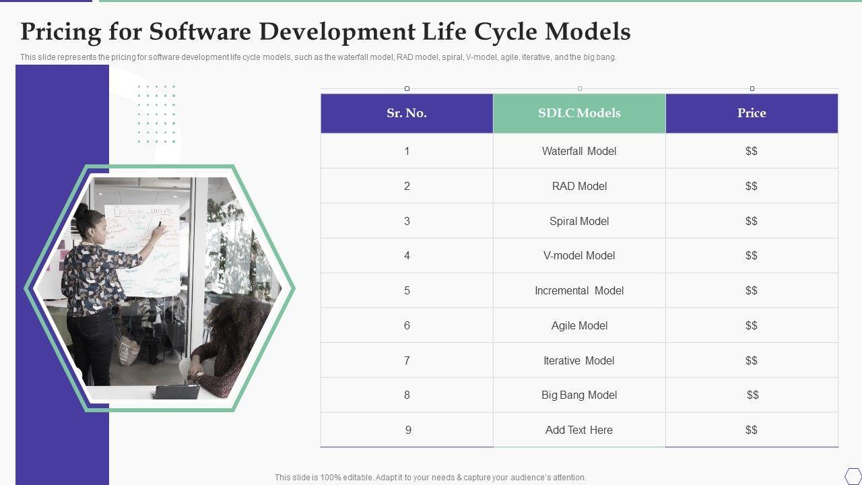This screenshot has height=485, width=862.
Task: Select the 'Price' column header
Action: 752,113
